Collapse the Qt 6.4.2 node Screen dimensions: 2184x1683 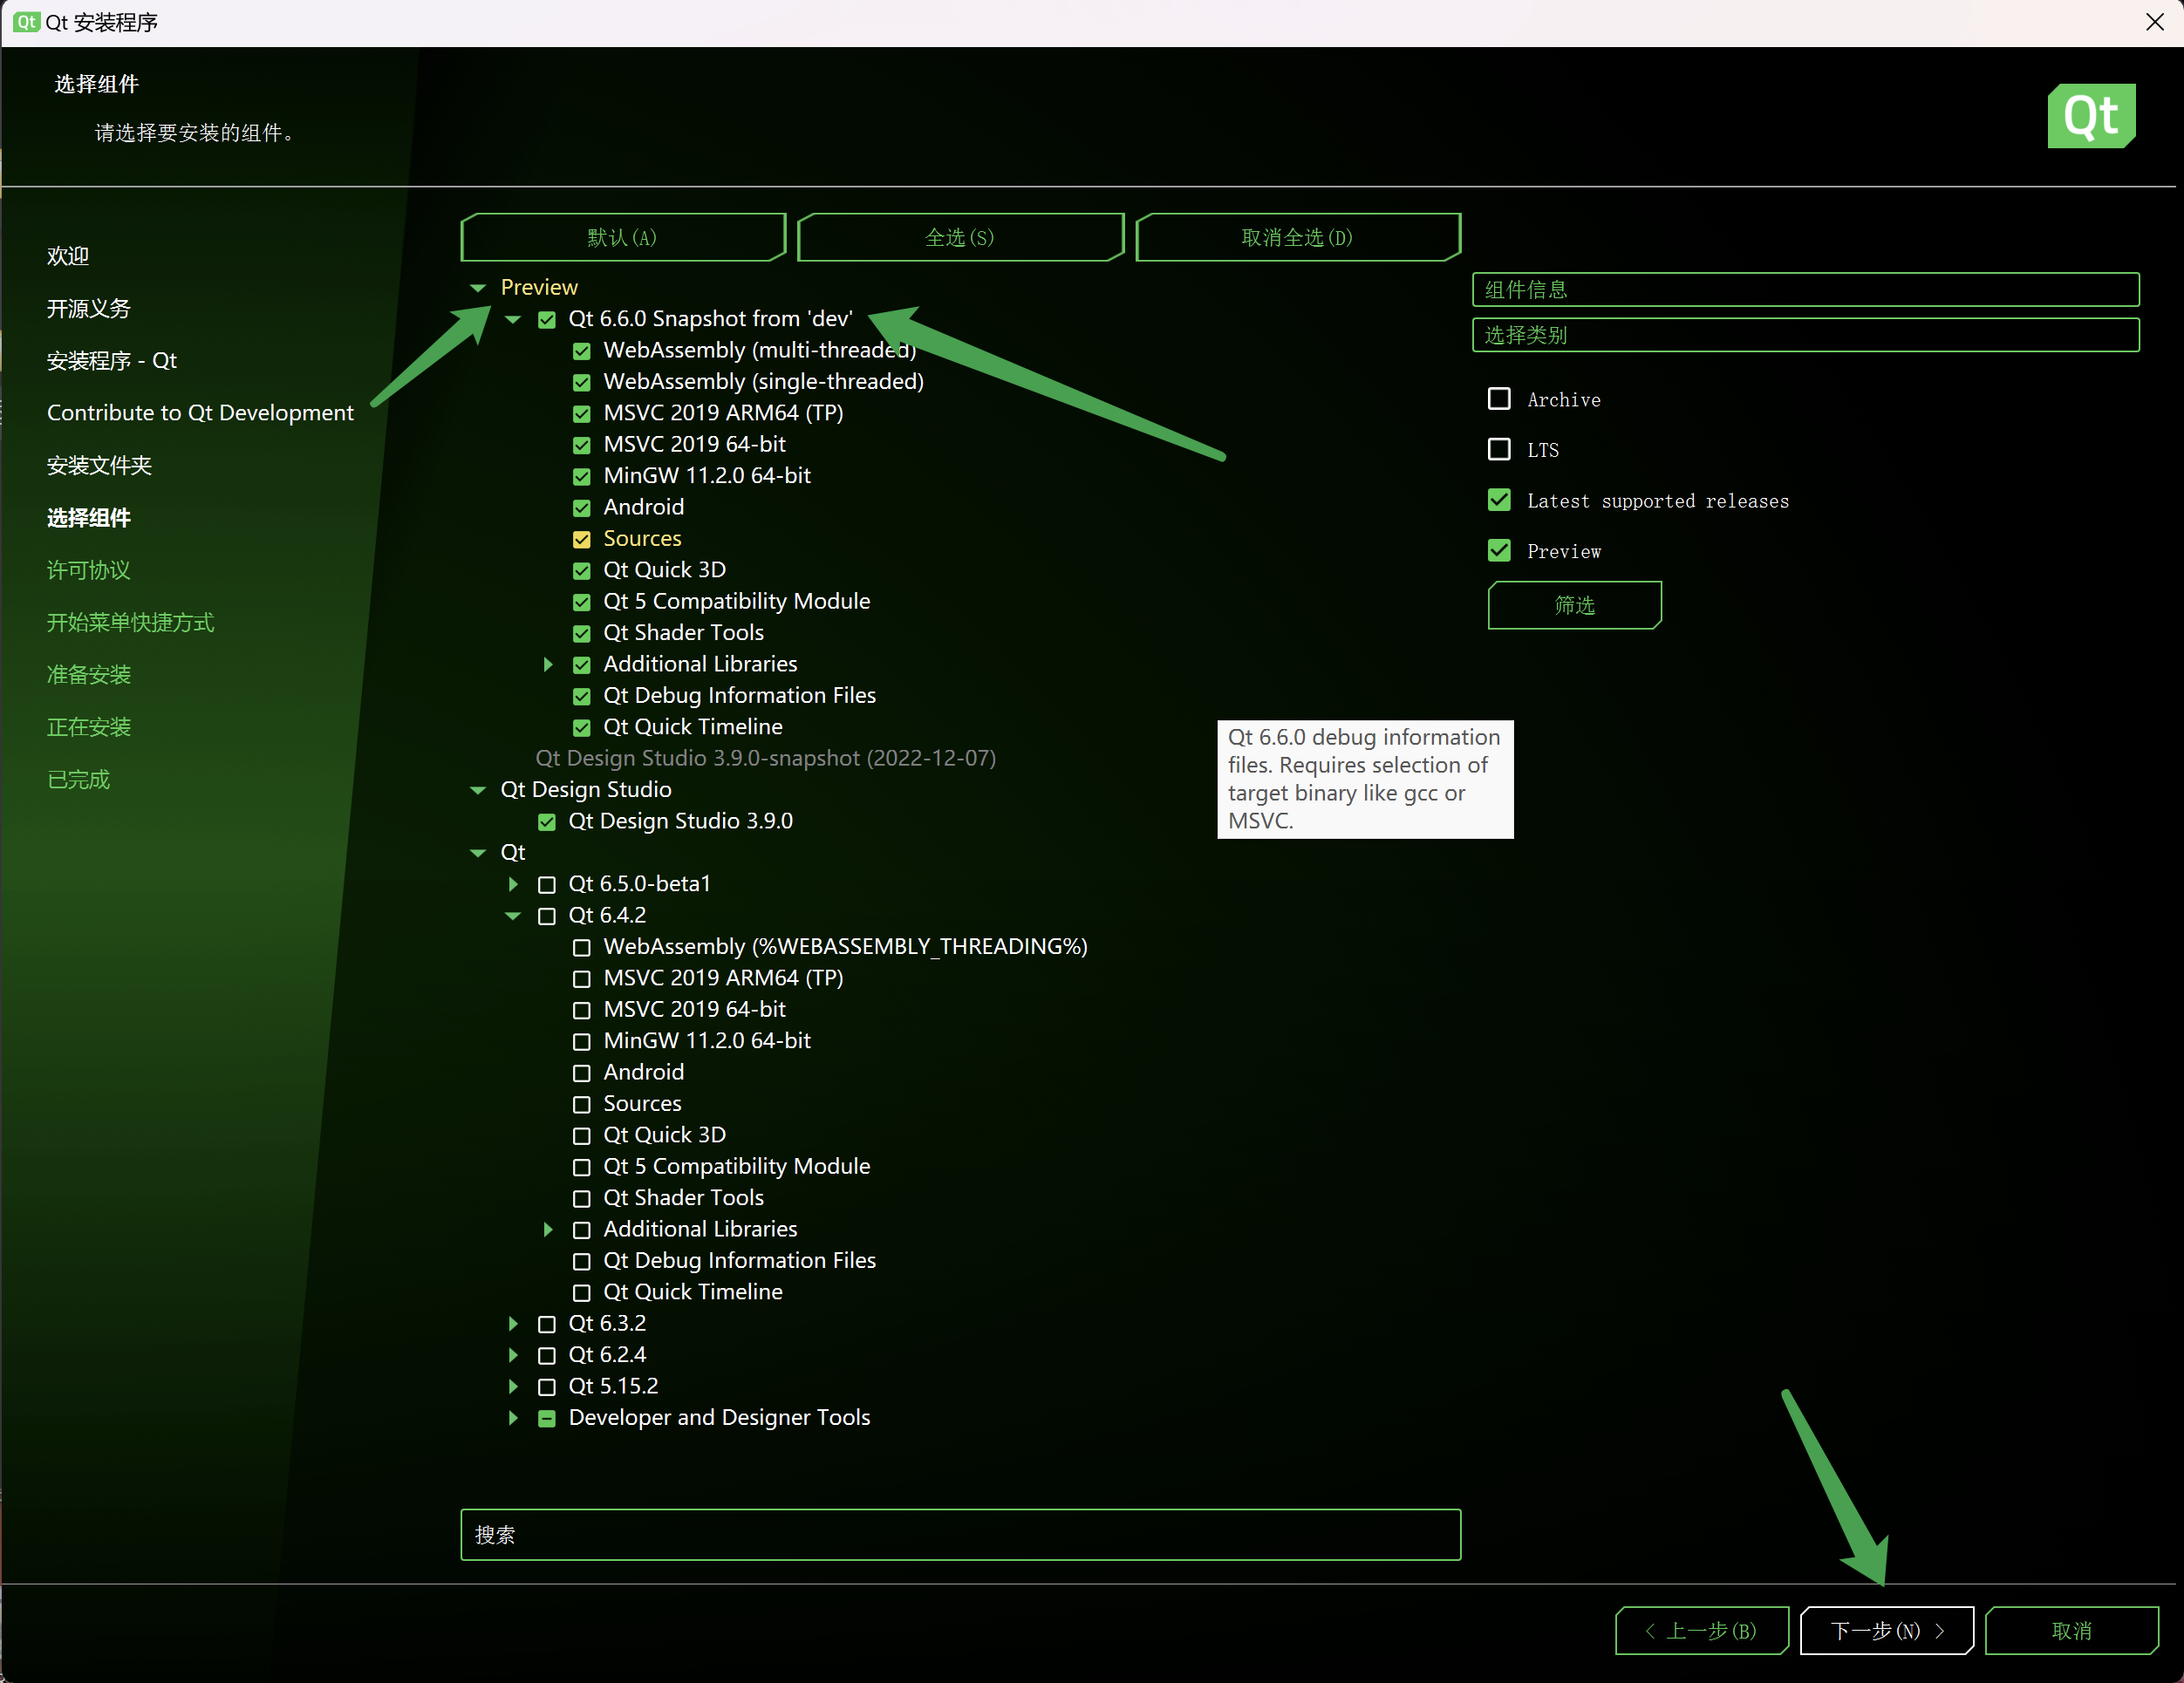click(x=513, y=916)
